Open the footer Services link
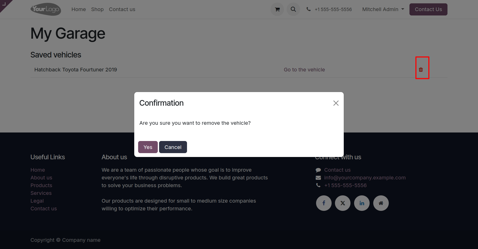This screenshot has width=478, height=249. coord(41,193)
